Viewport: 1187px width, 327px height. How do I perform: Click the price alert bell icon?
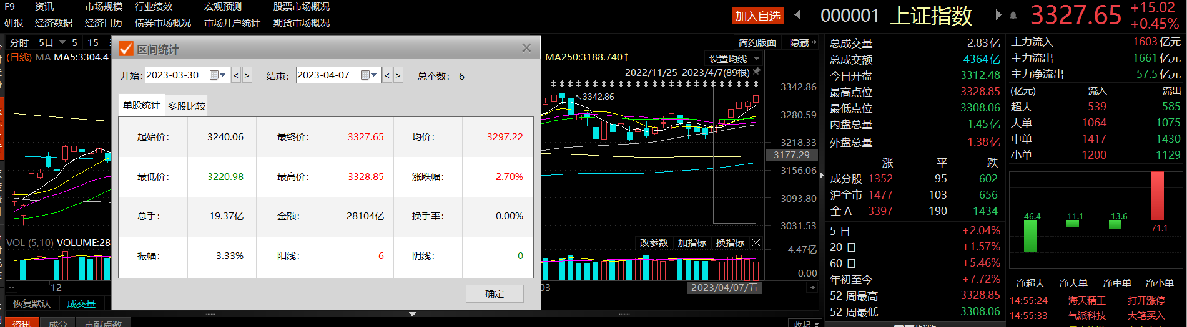point(1013,15)
